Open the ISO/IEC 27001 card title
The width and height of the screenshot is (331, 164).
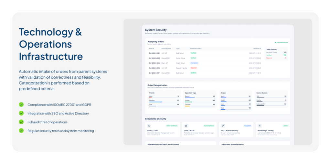(x=153, y=131)
